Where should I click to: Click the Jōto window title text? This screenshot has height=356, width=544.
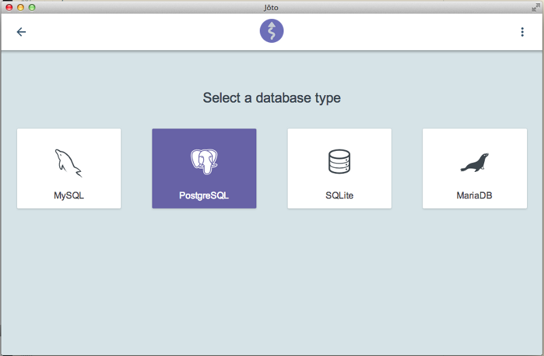point(271,7)
